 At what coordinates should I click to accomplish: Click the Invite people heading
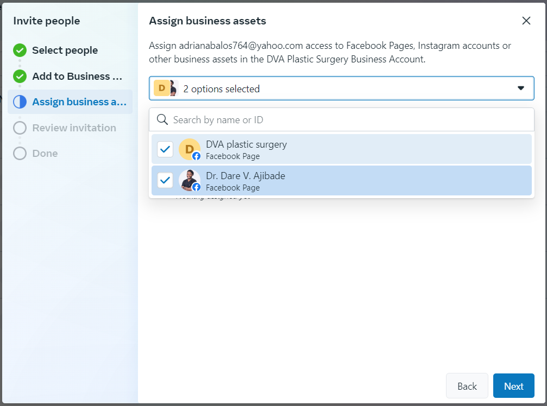pos(47,21)
